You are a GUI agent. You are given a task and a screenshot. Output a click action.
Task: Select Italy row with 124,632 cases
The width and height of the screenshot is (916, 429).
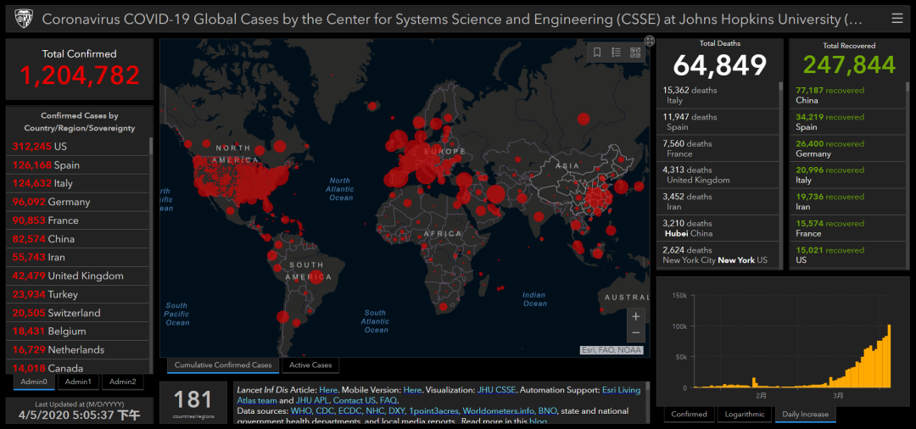(x=78, y=183)
